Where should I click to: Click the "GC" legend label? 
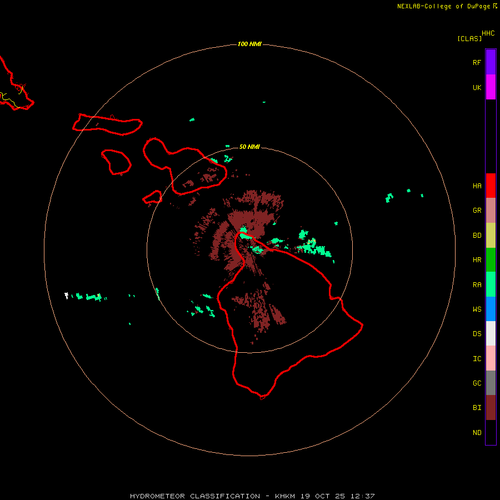(x=477, y=383)
